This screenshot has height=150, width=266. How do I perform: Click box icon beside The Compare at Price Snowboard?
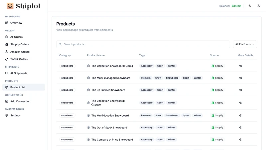[x=88, y=140]
